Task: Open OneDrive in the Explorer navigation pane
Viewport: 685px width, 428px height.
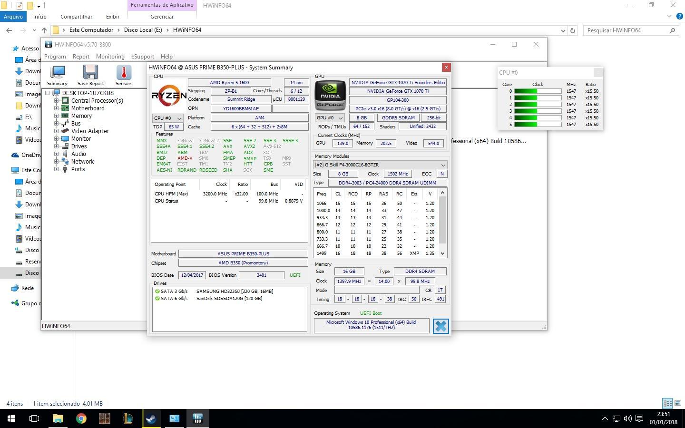Action: (31, 155)
